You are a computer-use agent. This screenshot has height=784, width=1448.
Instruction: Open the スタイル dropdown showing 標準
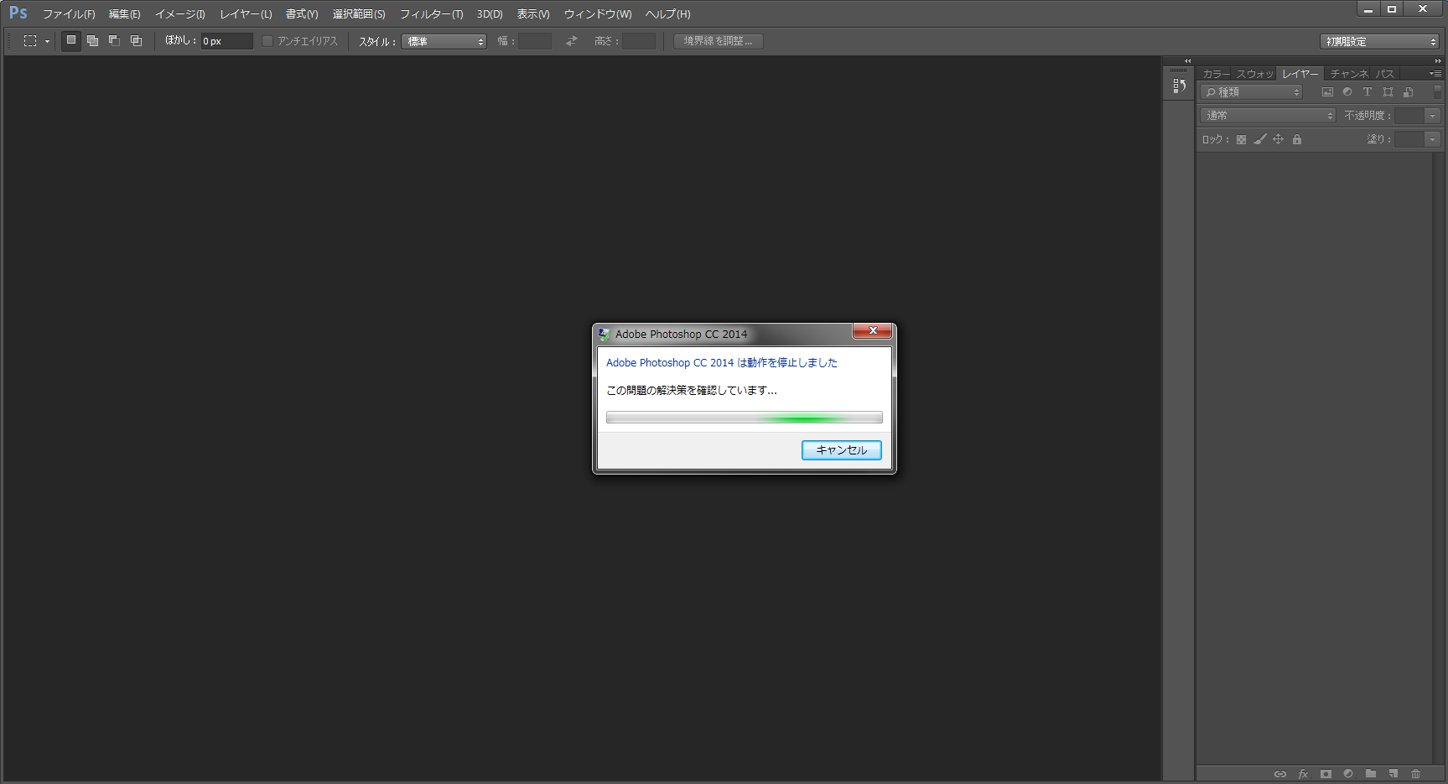tap(444, 41)
